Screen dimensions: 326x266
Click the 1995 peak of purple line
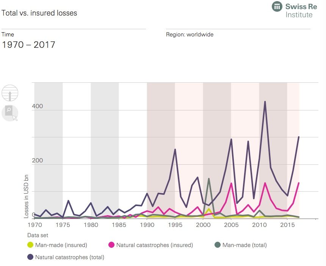pos(175,149)
